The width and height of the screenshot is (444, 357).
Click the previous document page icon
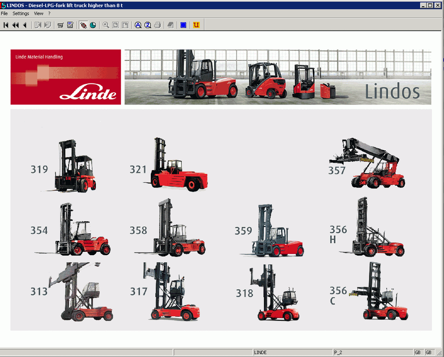pyautogui.click(x=37, y=25)
